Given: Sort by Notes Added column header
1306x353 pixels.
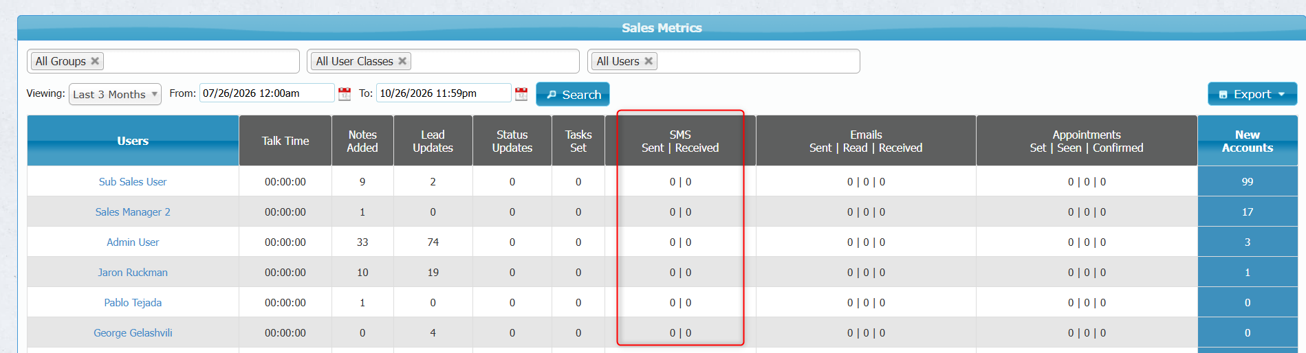Looking at the screenshot, I should pos(362,141).
